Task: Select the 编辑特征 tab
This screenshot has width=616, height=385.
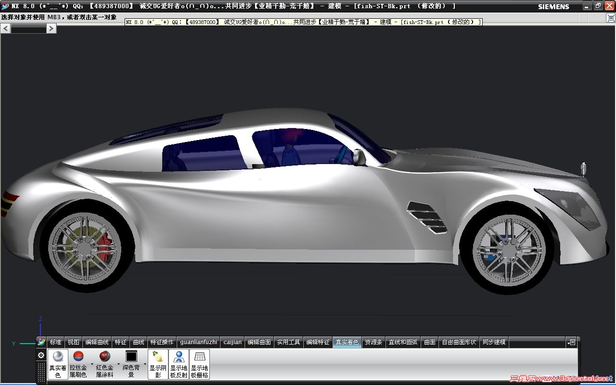Action: 318,342
